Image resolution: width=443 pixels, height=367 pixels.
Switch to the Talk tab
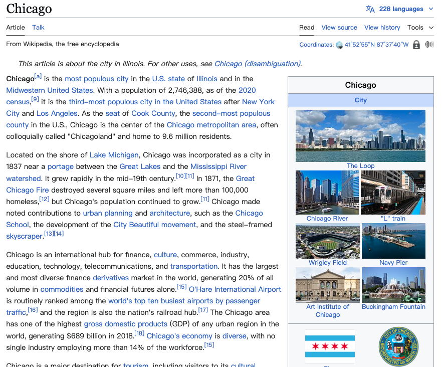coord(38,28)
